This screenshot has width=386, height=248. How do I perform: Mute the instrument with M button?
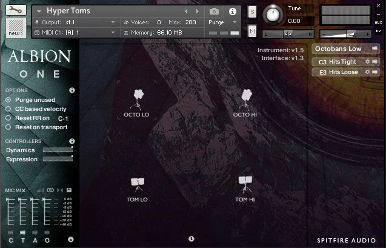point(252,32)
